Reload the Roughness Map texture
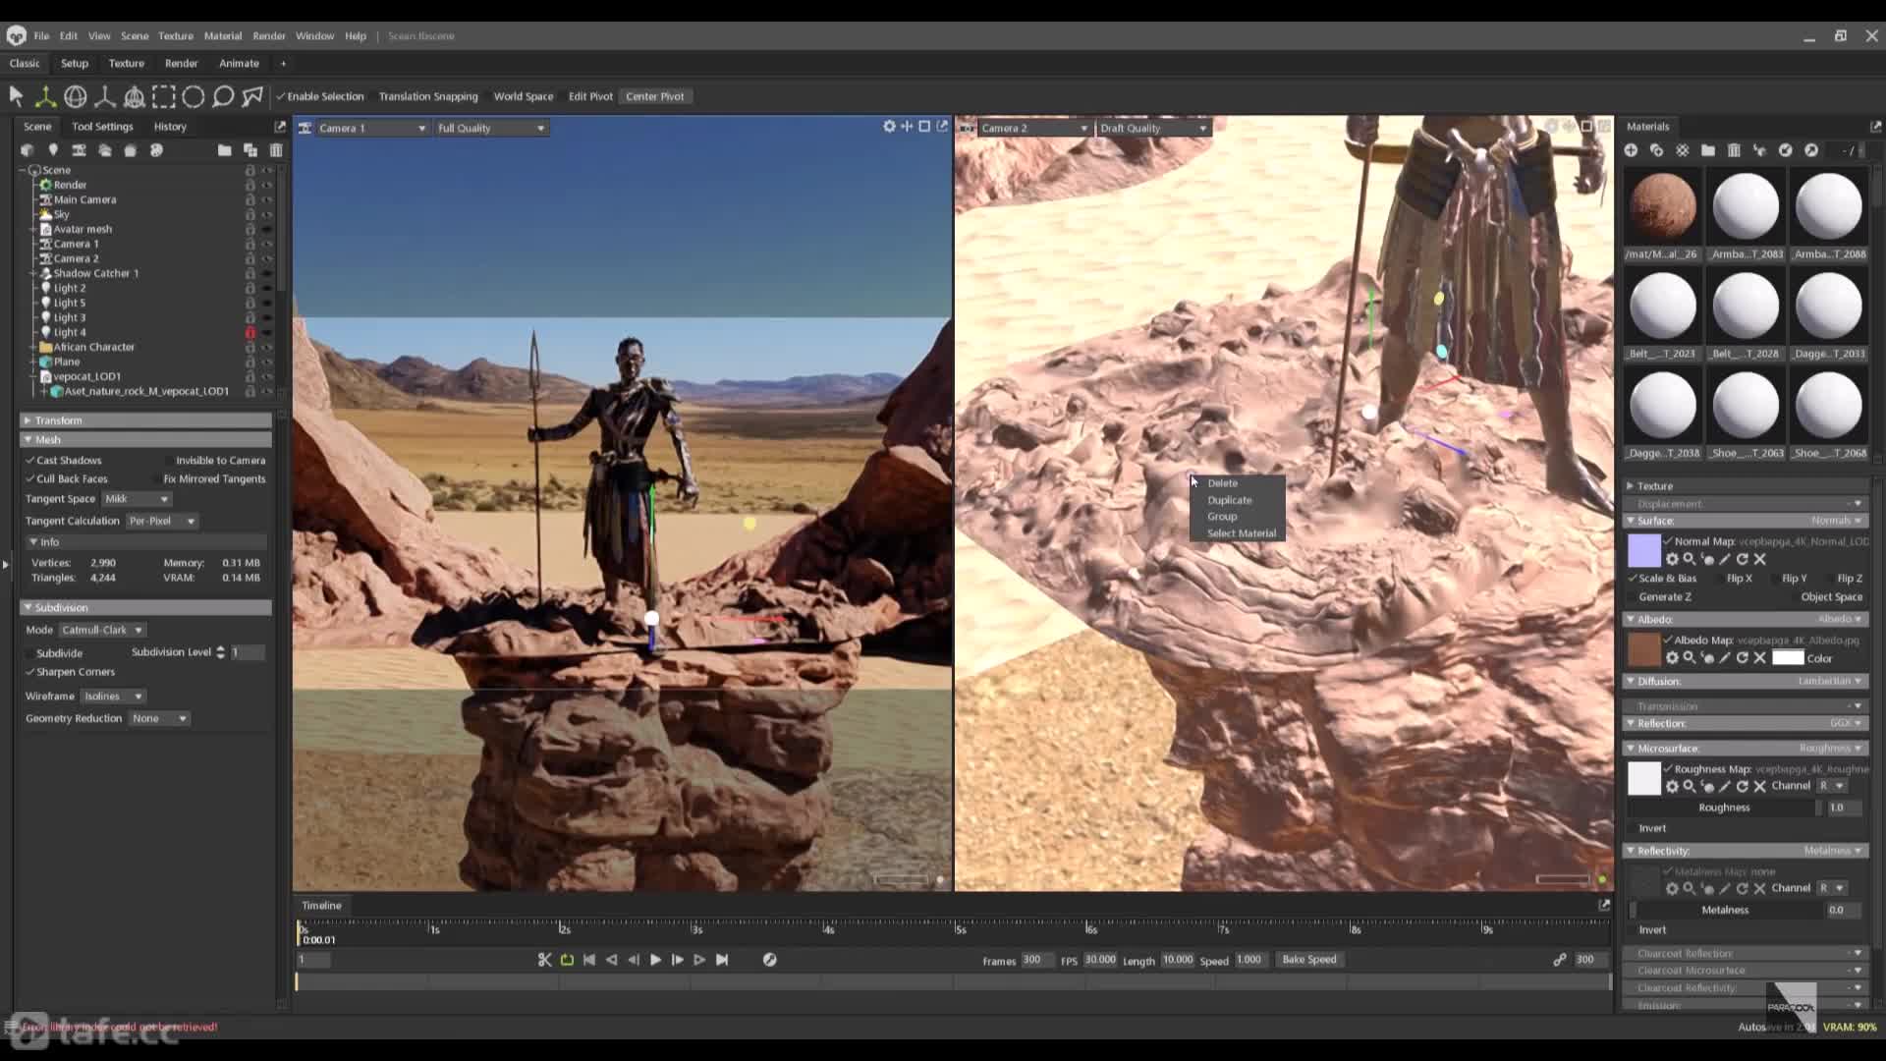Viewport: 1886px width, 1061px height. pos(1742,786)
